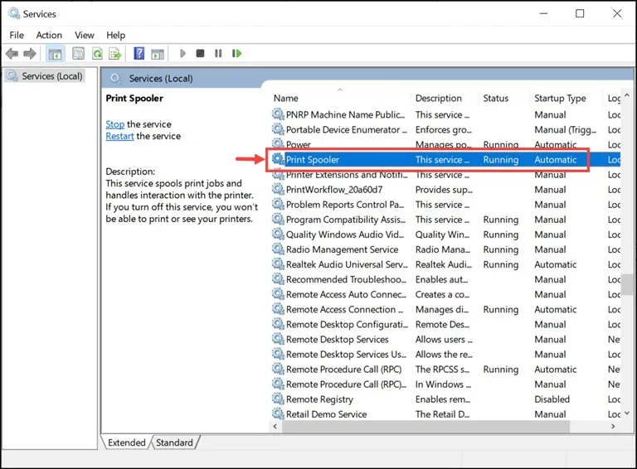Click the Services title bar icon
The image size is (637, 469).
click(x=14, y=13)
